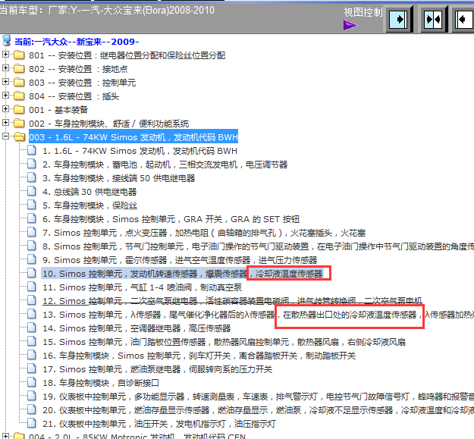Open item 17. 燃油泵继电器
The width and height of the screenshot is (474, 439).
click(x=157, y=369)
